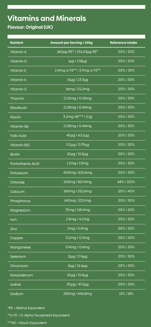Select the Folic Acid row label

point(18,136)
